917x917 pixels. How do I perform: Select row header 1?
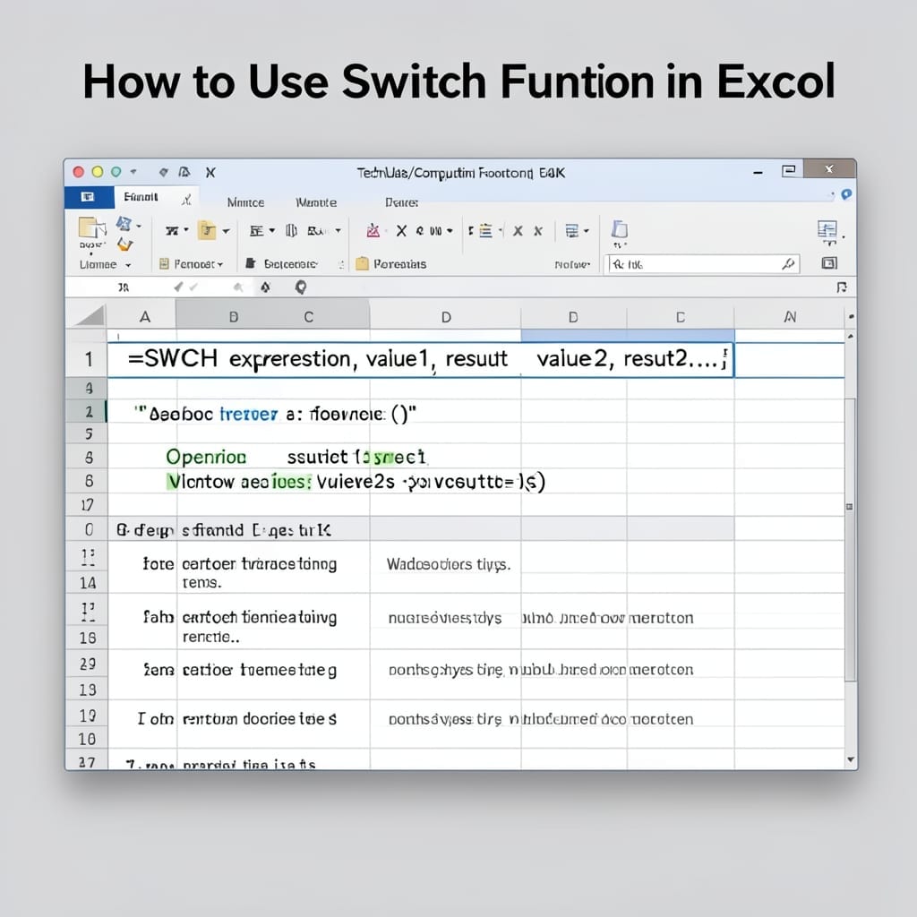[x=89, y=359]
